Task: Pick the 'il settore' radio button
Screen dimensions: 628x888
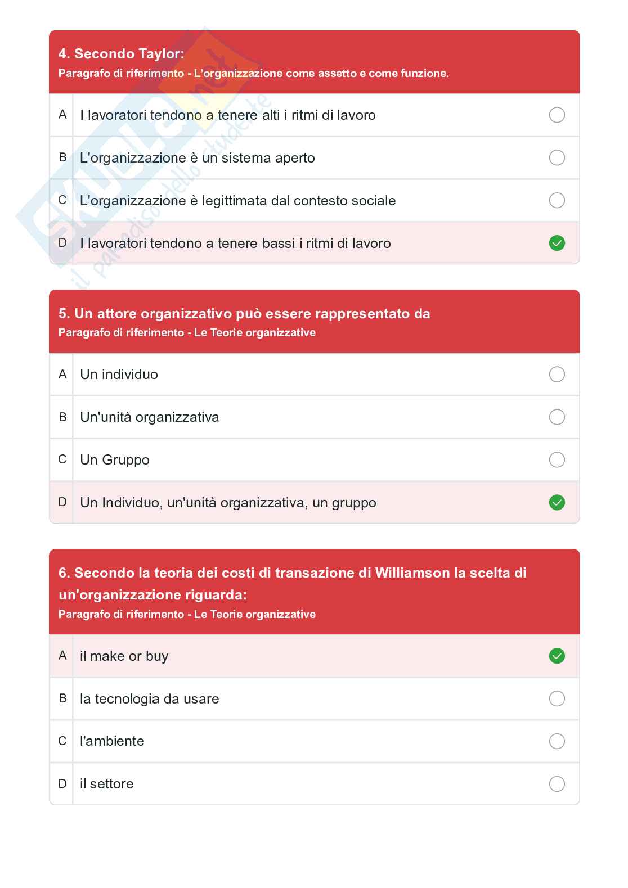Action: point(557,784)
